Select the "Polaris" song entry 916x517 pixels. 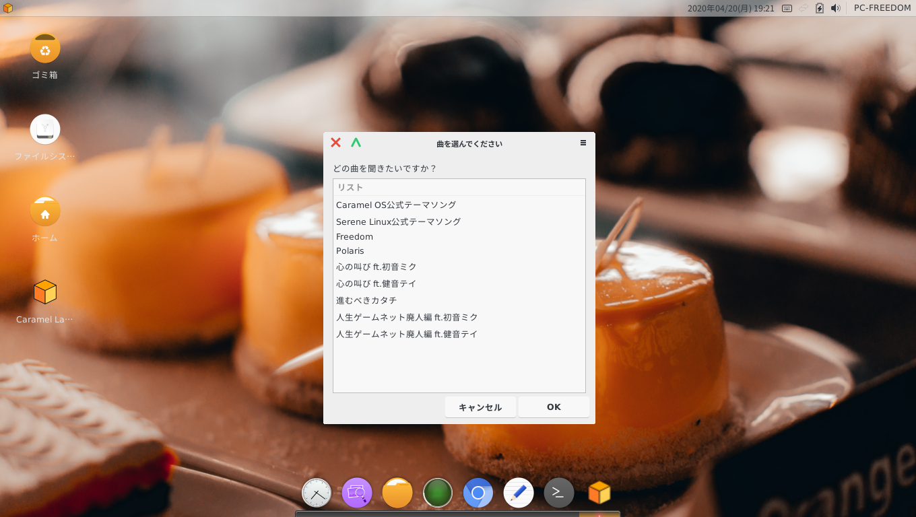pos(350,251)
